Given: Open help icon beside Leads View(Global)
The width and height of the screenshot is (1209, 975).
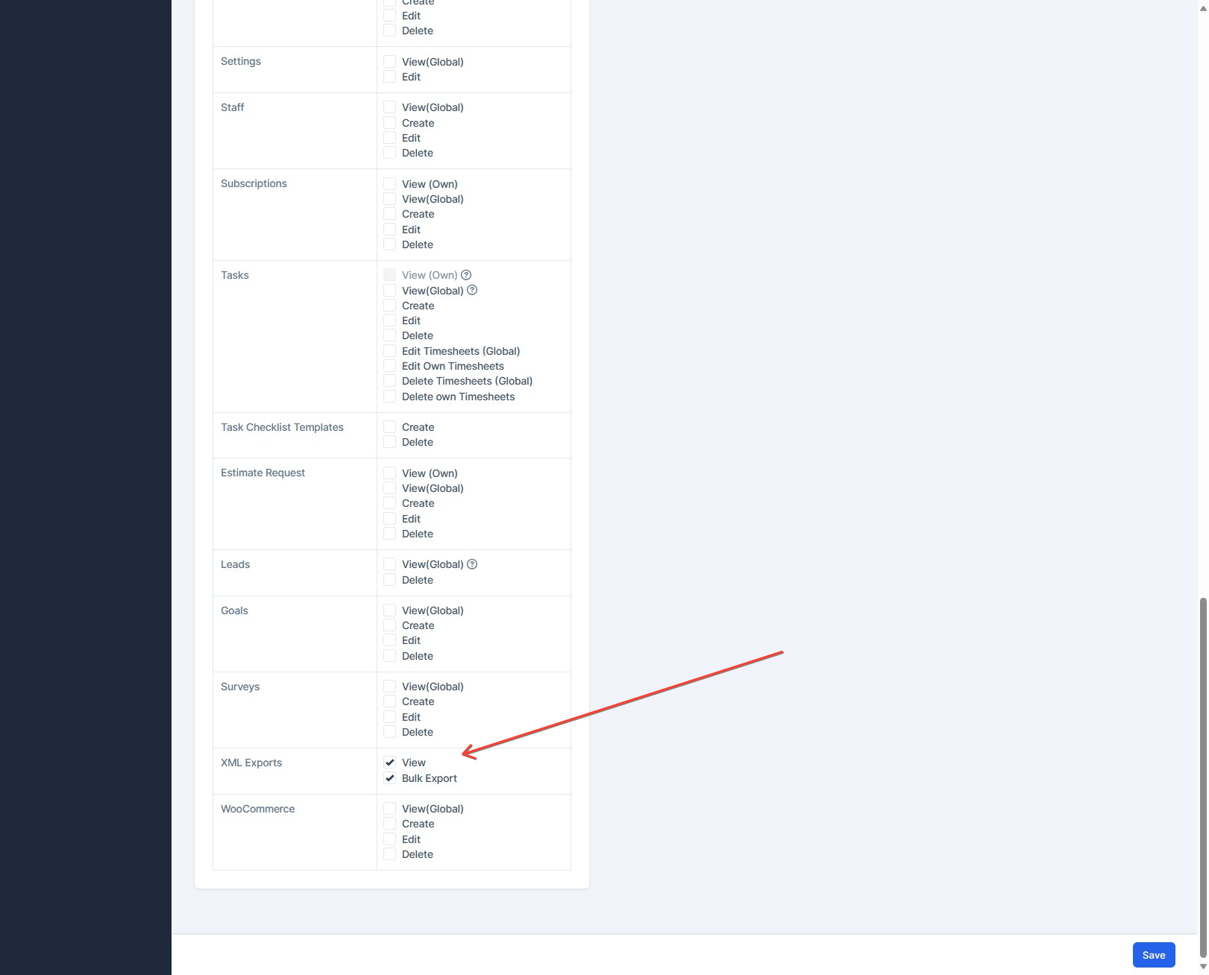Looking at the screenshot, I should (472, 564).
